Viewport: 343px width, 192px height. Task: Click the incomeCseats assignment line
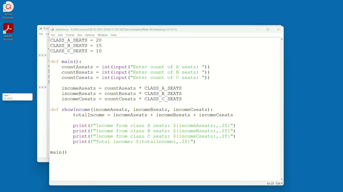coord(122,99)
